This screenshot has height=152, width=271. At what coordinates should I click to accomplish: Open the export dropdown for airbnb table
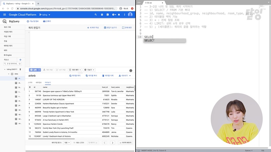[x=125, y=76]
